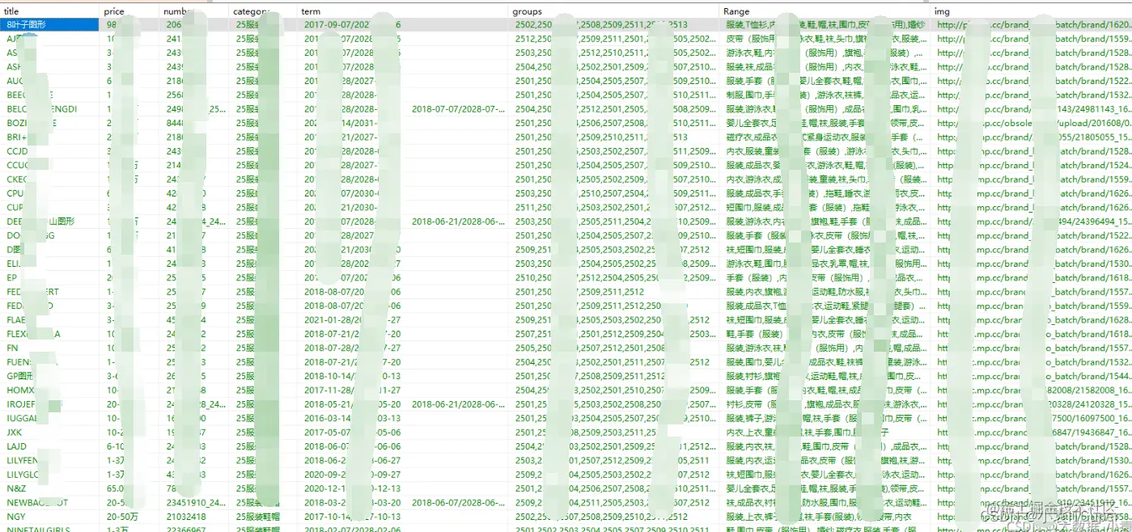Viewport: 1132px width, 532px height.
Task: Select the IROJEF title cell
Action: pyautogui.click(x=51, y=404)
